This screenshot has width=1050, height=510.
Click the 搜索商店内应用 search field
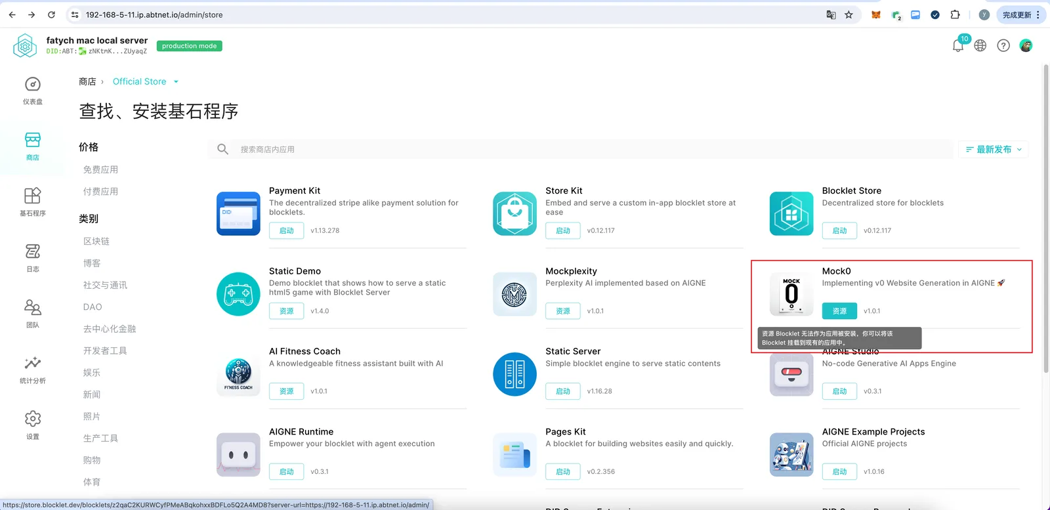coord(581,150)
